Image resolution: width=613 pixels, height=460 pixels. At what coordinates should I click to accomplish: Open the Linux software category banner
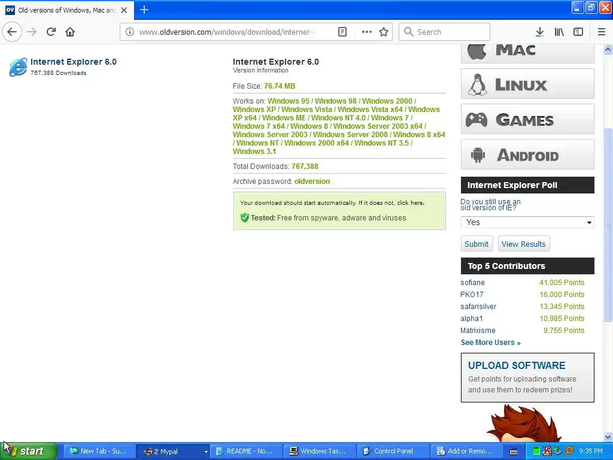527,84
